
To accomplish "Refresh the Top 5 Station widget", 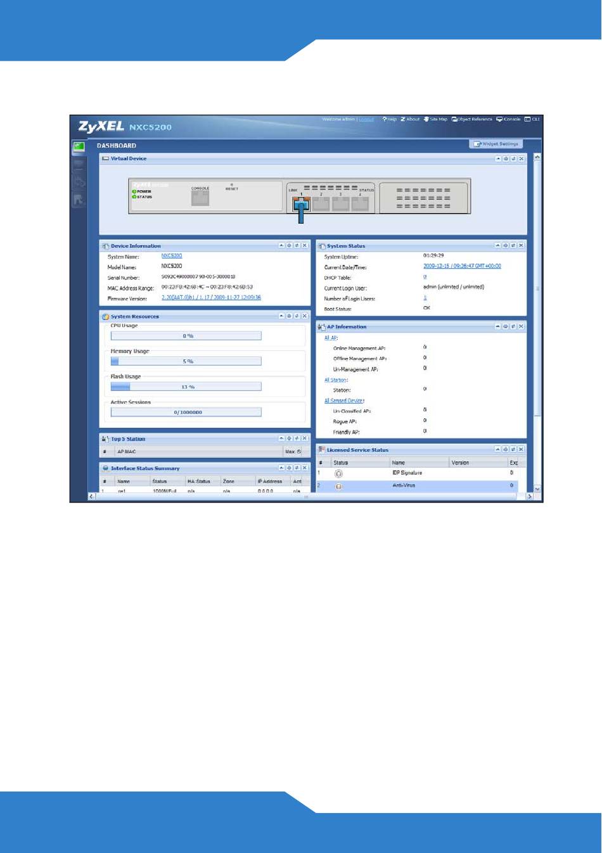I will tap(297, 439).
